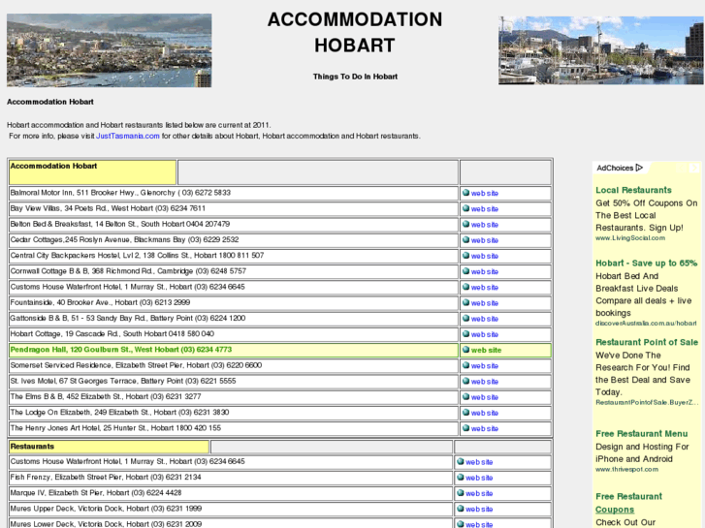This screenshot has height=528, width=705.
Task: Open the JustTasmania.com link
Action: pos(128,136)
